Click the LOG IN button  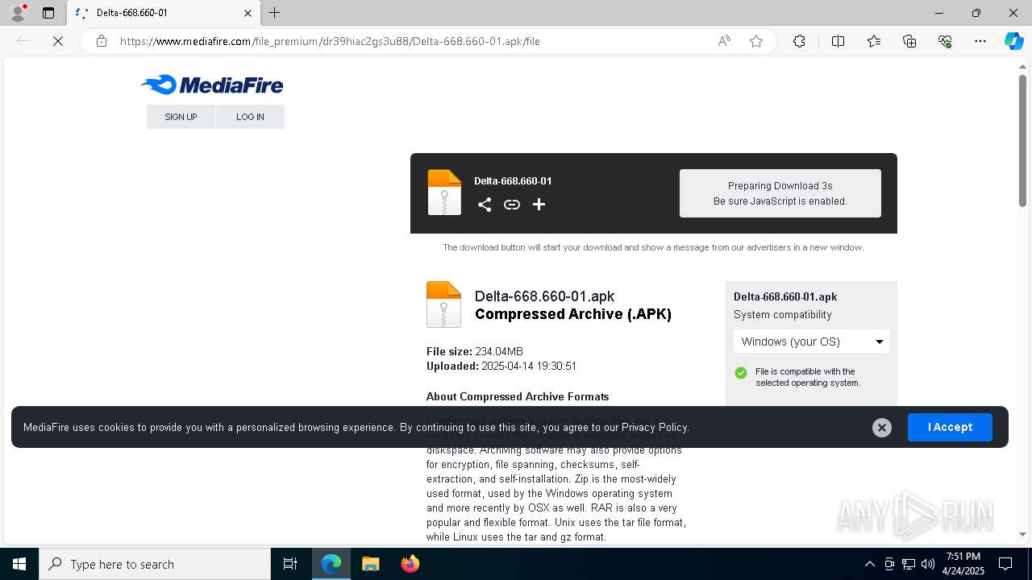coord(250,117)
